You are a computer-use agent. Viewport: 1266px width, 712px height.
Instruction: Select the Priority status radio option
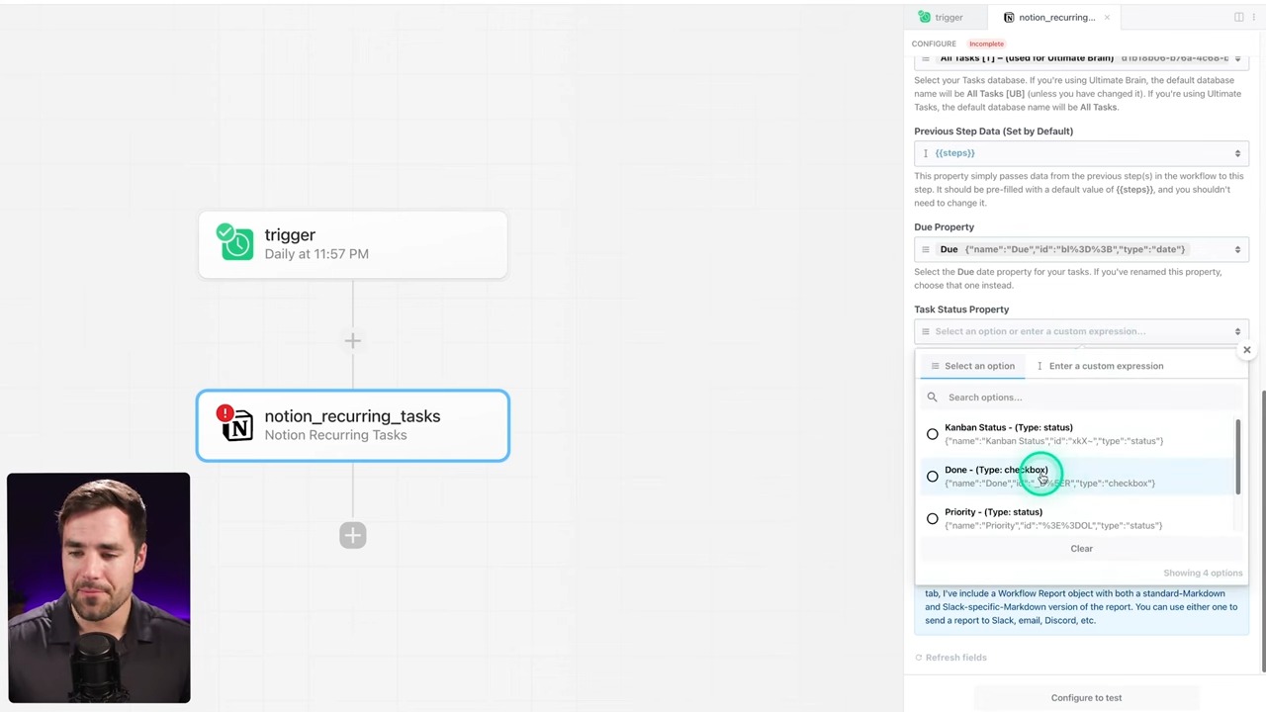coord(932,519)
